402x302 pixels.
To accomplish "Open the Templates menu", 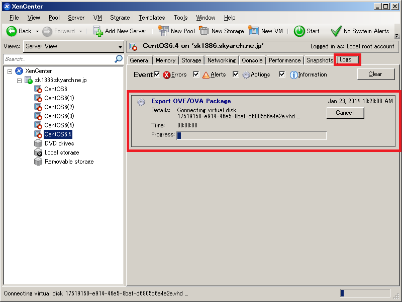I will click(x=152, y=18).
